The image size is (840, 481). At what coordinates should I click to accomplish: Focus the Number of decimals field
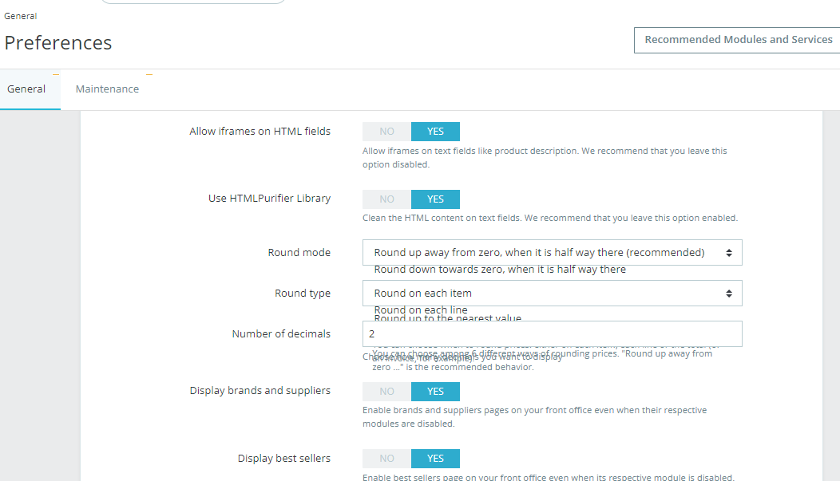point(551,333)
